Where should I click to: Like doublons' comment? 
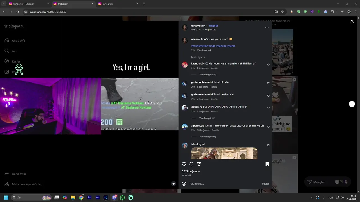coord(268,108)
